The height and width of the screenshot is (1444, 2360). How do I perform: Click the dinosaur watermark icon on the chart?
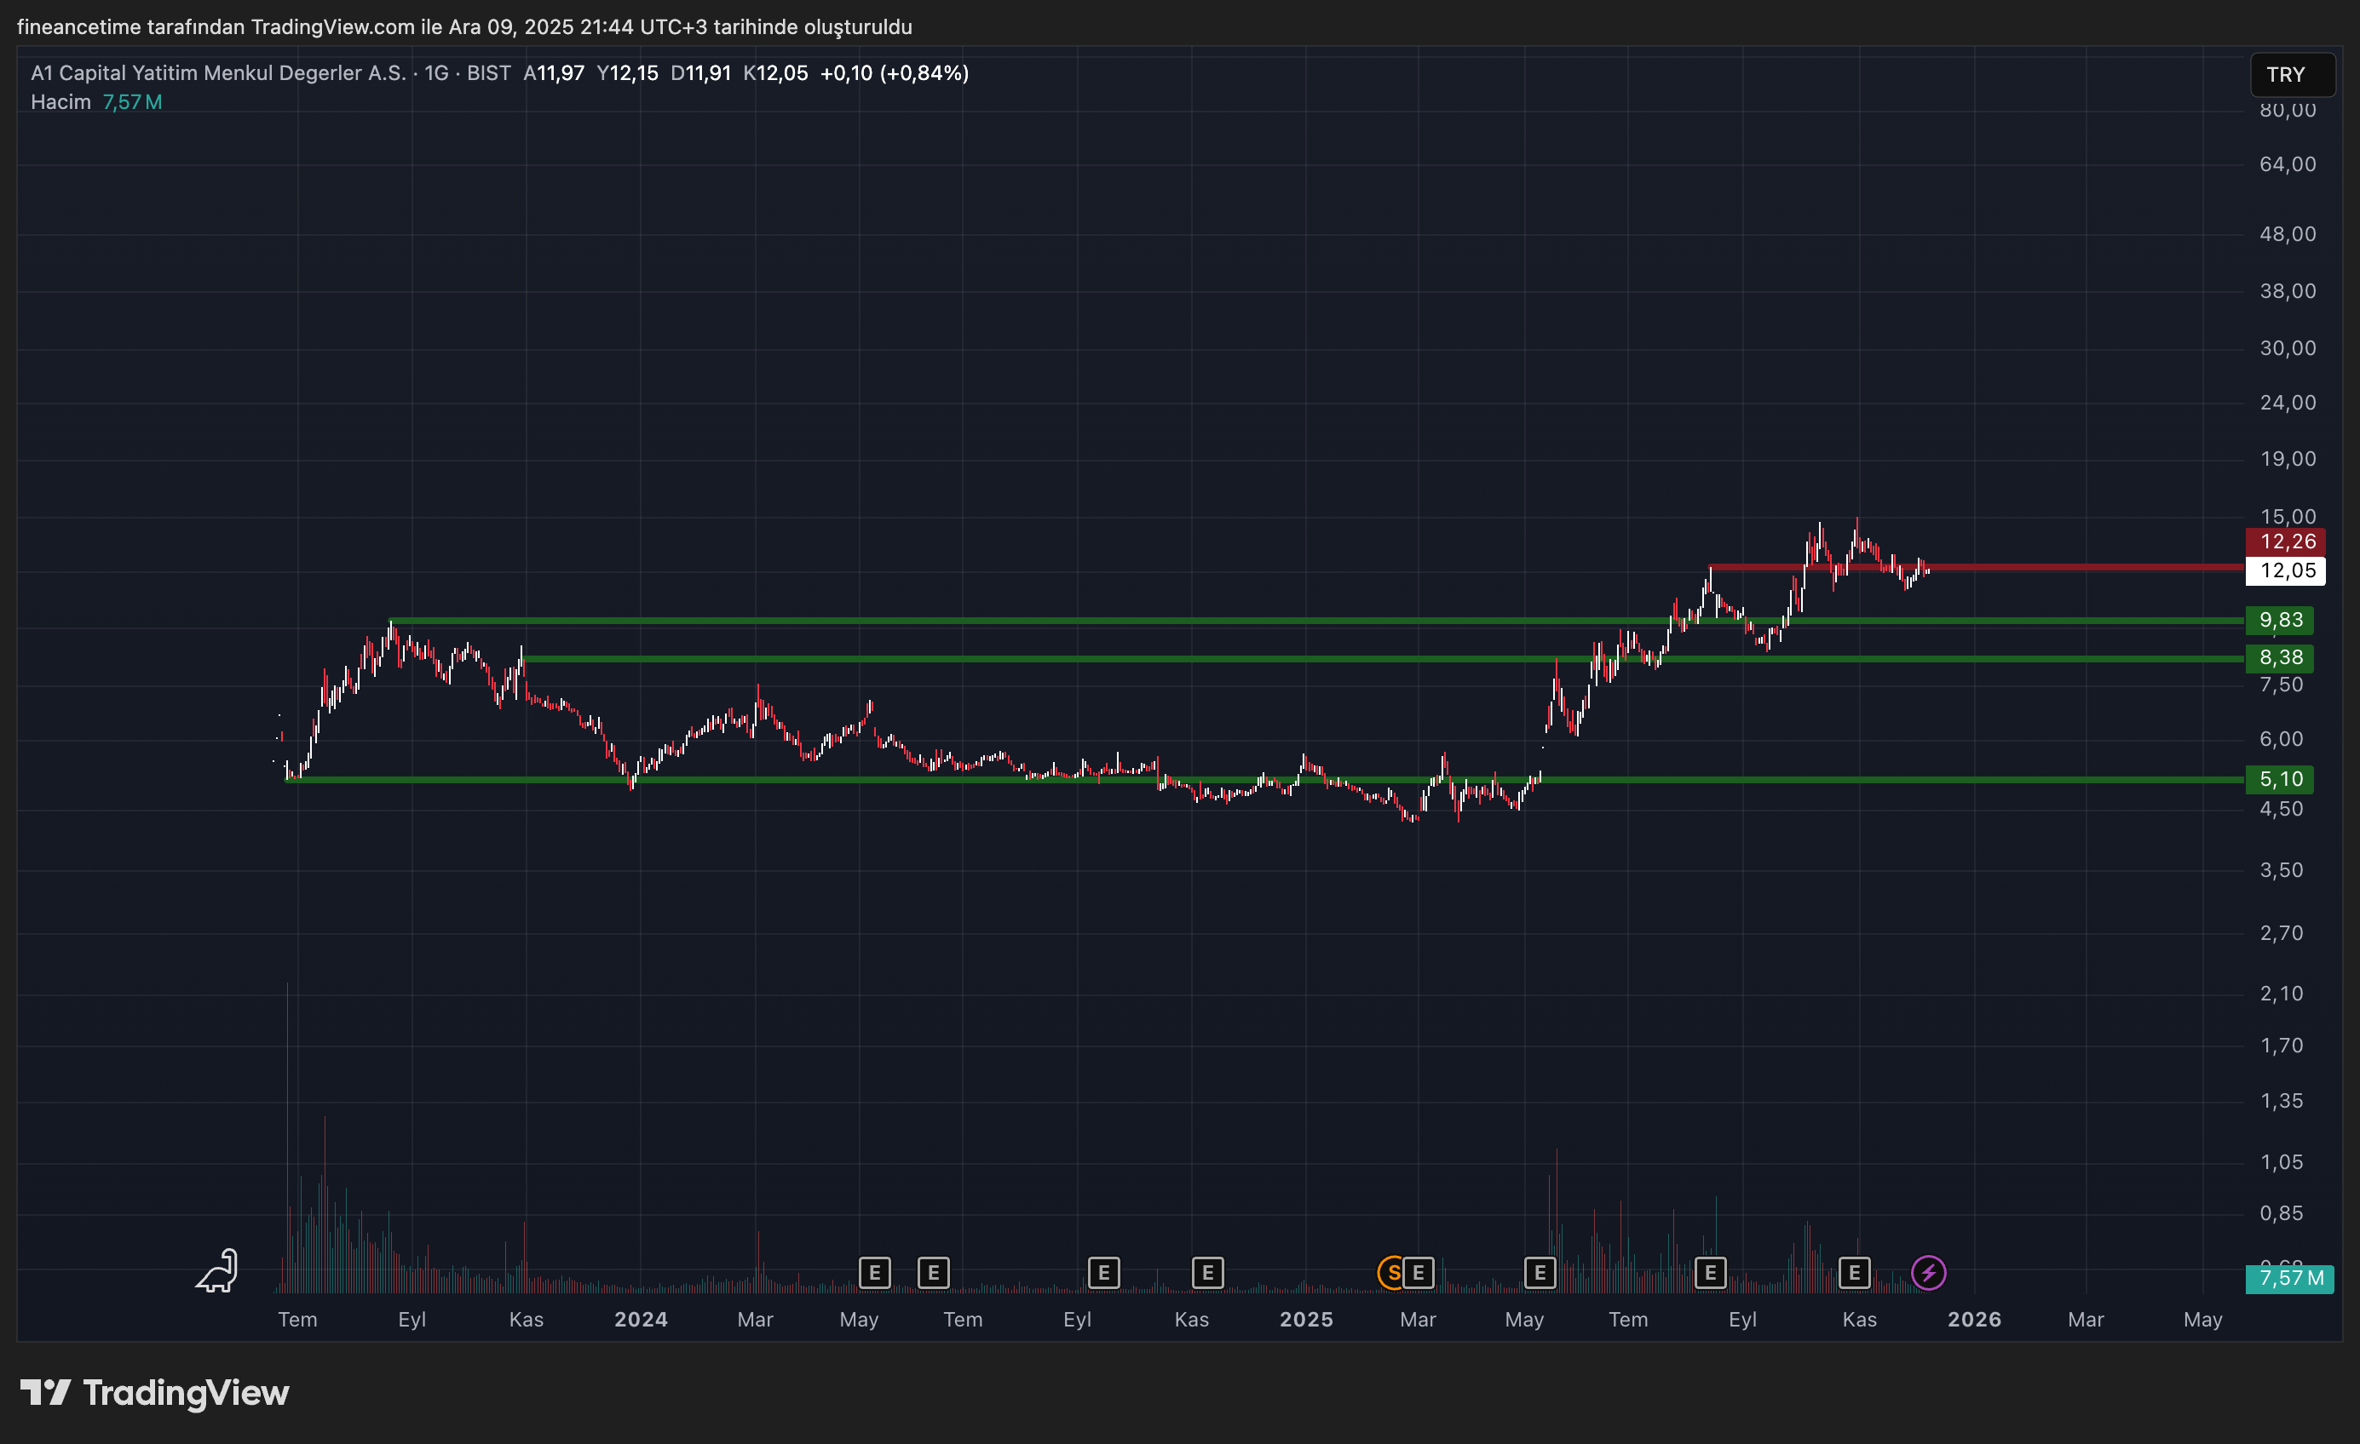click(x=216, y=1271)
